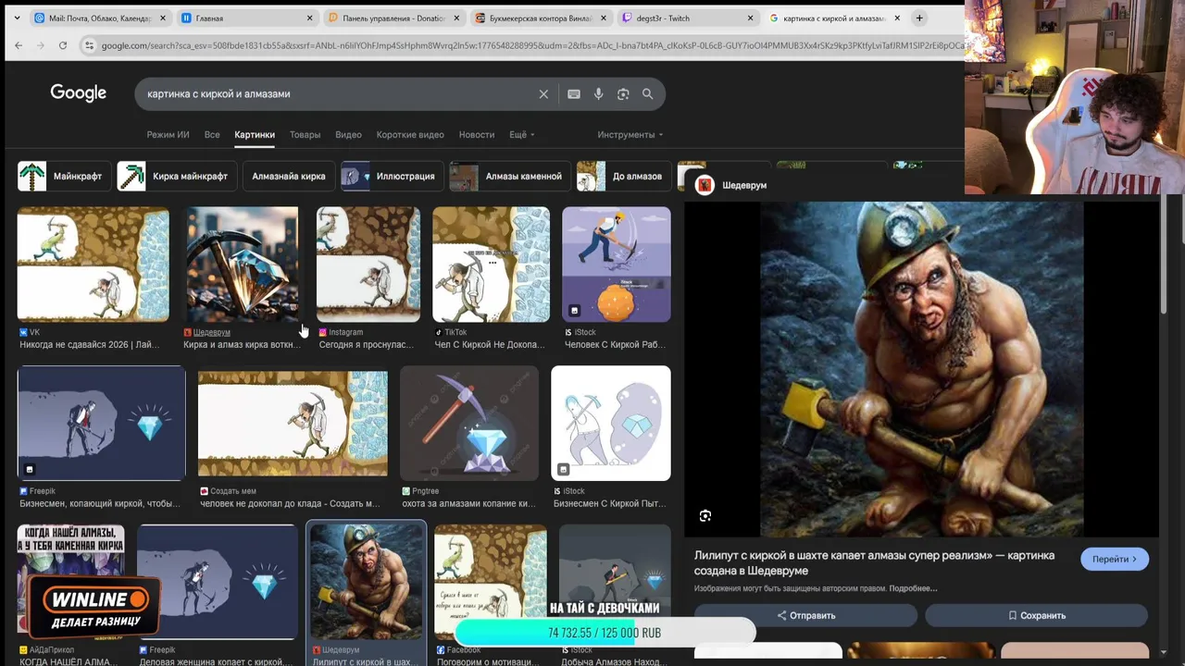The image size is (1185, 666).
Task: Select the Все results tab
Action: (212, 135)
